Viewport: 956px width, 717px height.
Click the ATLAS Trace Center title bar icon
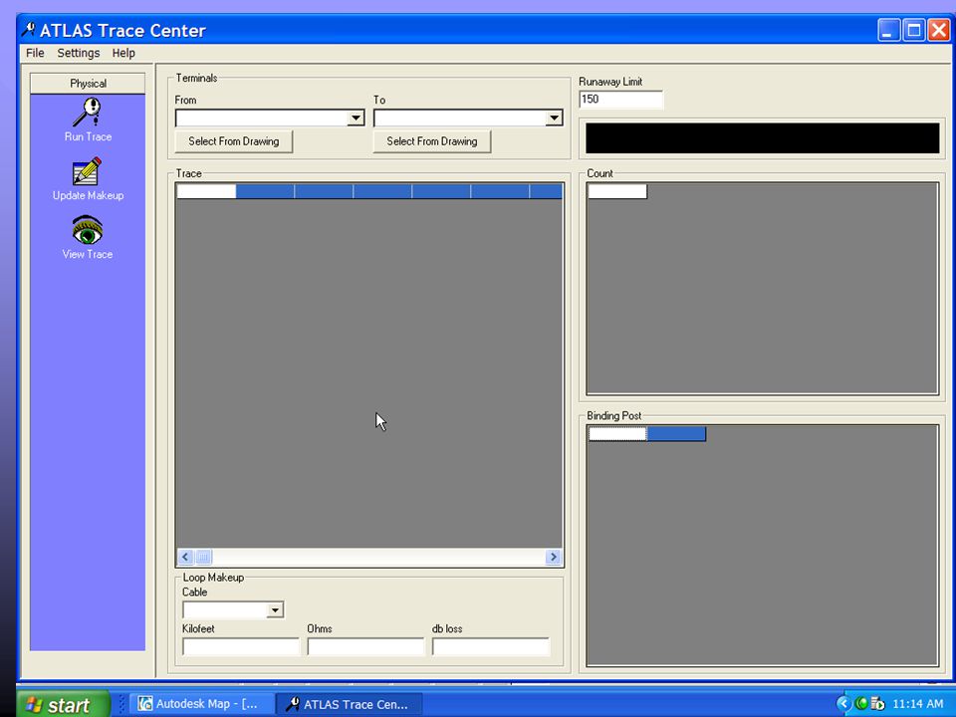[x=28, y=29]
